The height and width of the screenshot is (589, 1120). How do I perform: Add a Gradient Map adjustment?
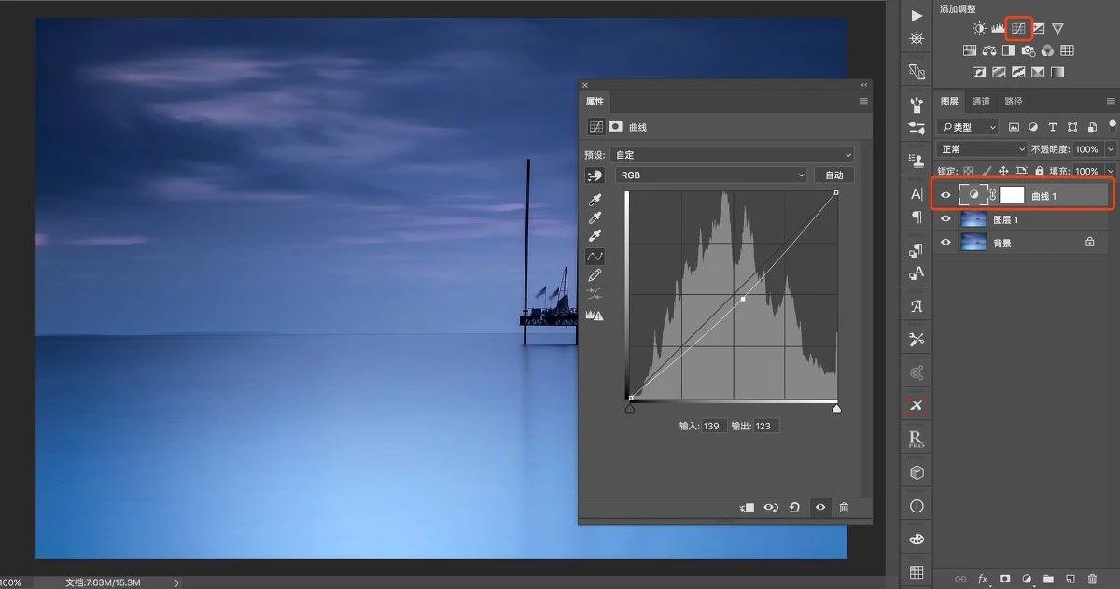coord(1057,72)
